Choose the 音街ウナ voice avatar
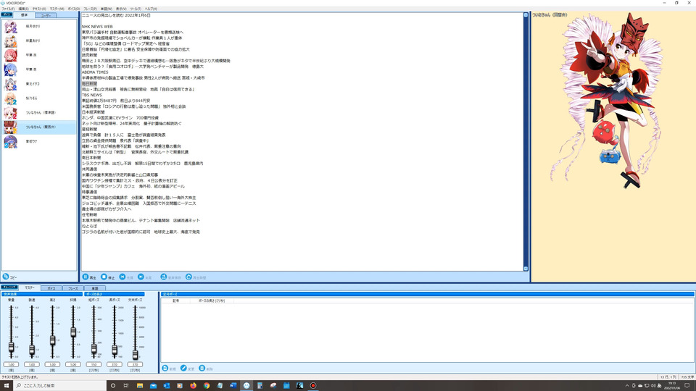Screen dimensions: 696x391 coord(10,141)
